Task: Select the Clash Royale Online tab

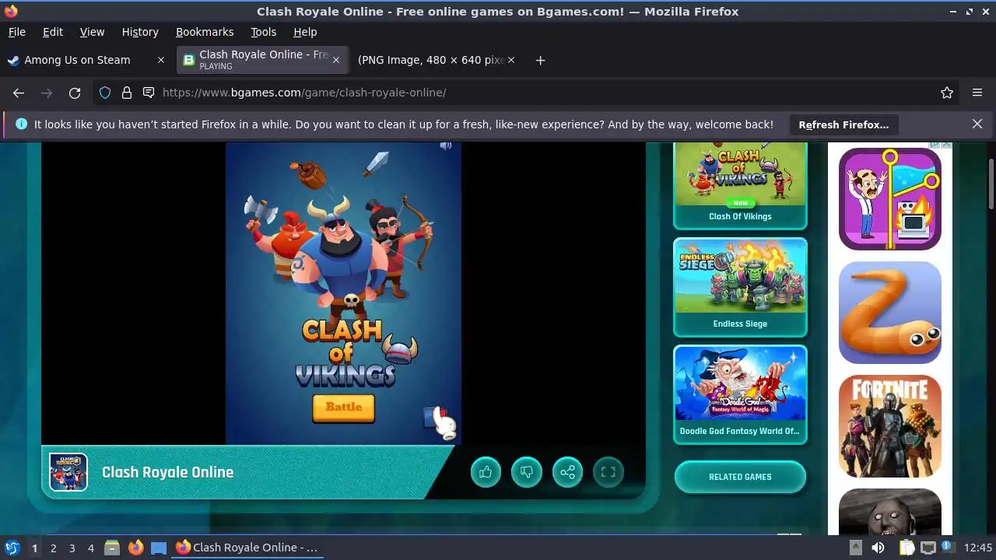Action: tap(263, 60)
